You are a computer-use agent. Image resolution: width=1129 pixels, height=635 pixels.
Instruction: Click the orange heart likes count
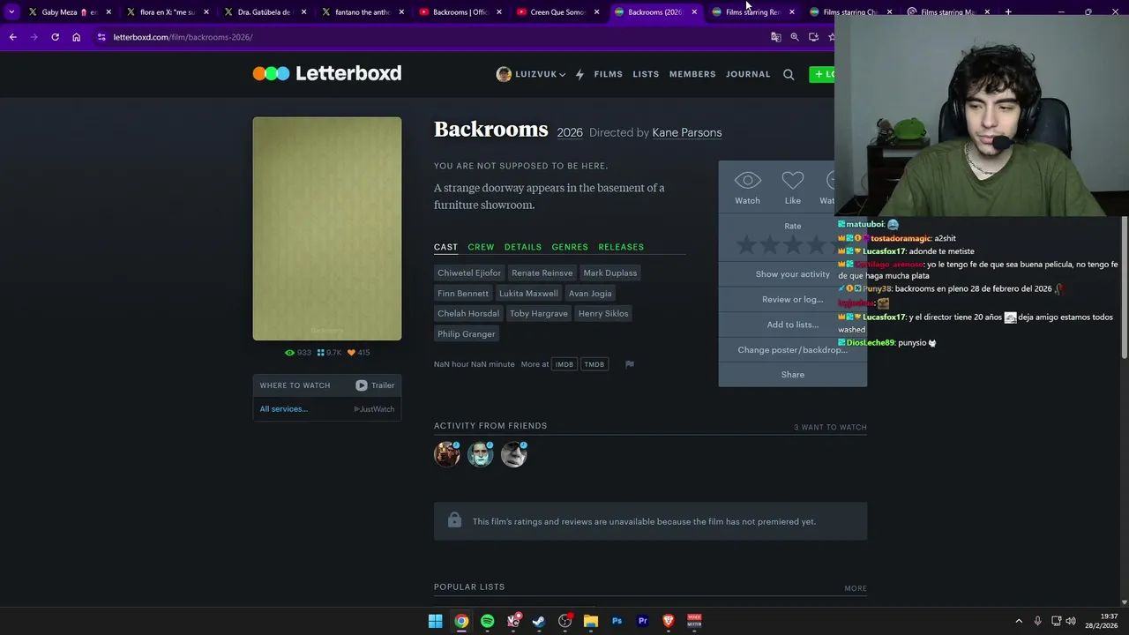coord(359,353)
